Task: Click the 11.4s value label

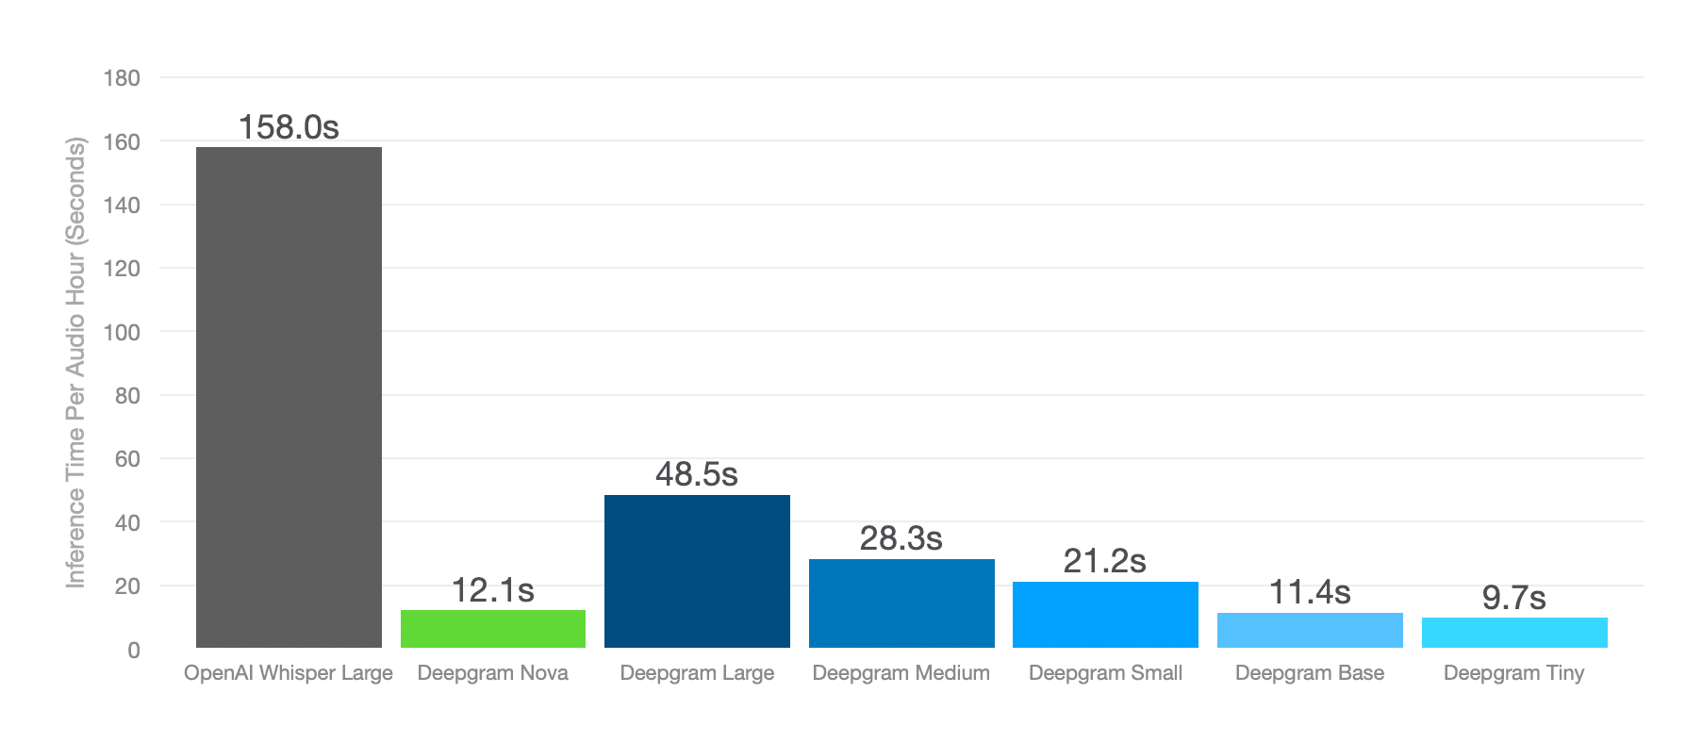Action: tap(1310, 592)
